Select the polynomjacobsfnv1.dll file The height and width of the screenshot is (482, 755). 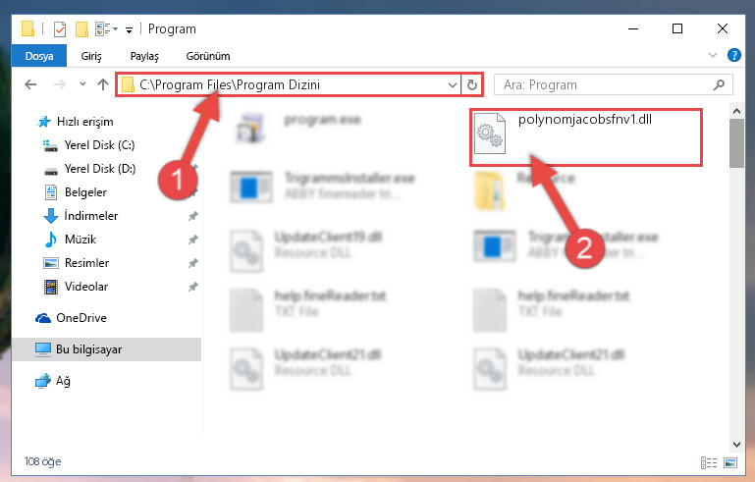click(x=586, y=137)
